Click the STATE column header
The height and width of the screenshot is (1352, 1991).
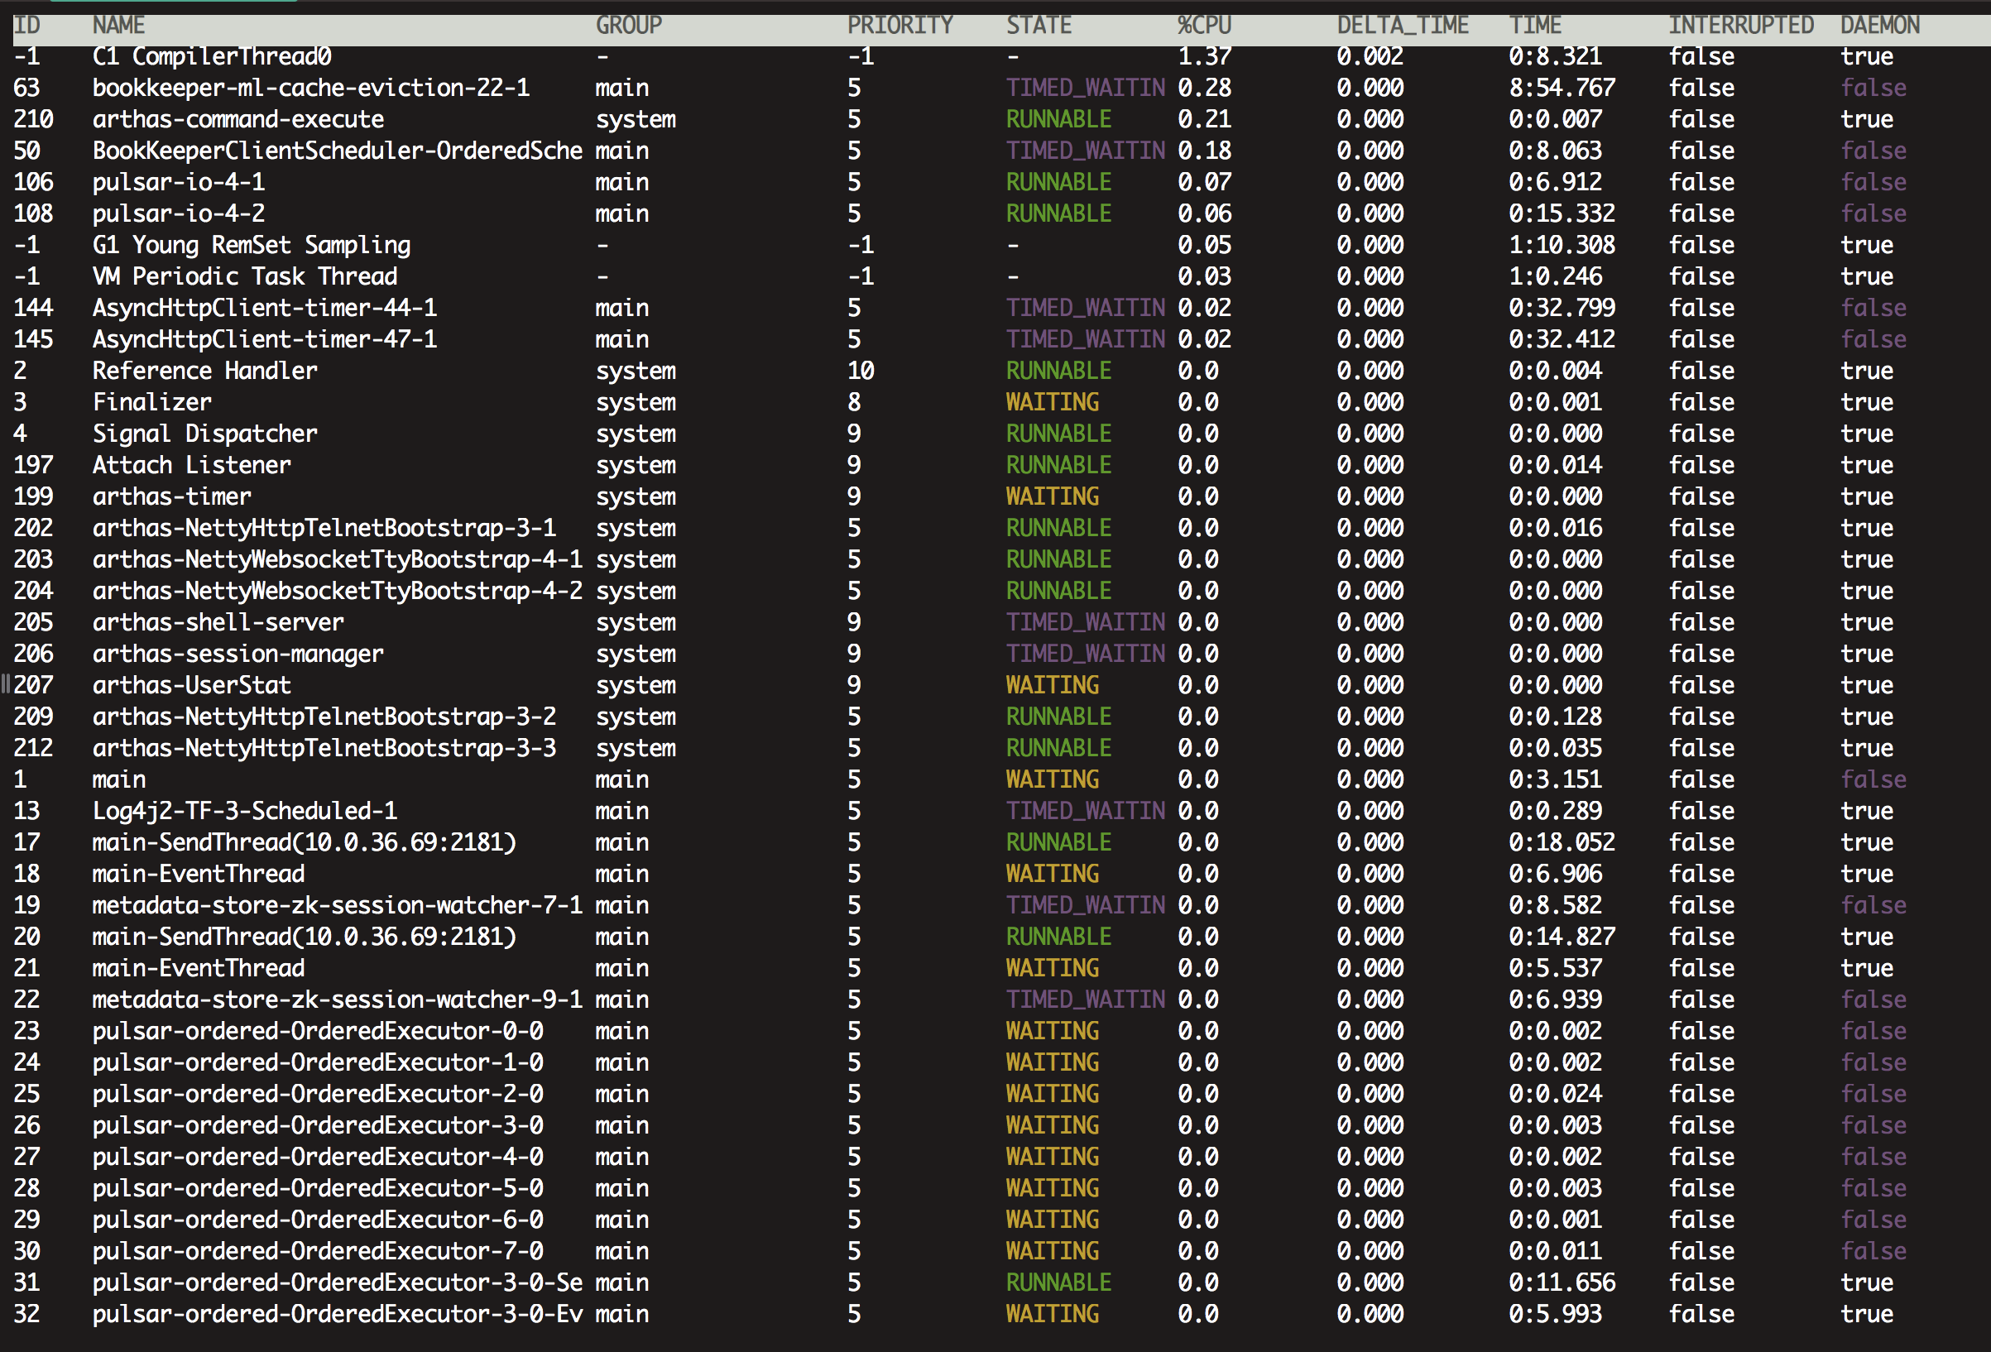(x=1039, y=26)
